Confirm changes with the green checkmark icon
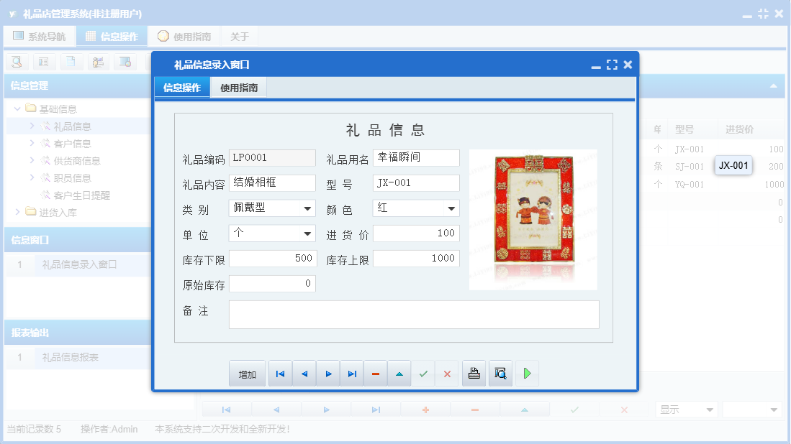The width and height of the screenshot is (791, 444). (422, 373)
